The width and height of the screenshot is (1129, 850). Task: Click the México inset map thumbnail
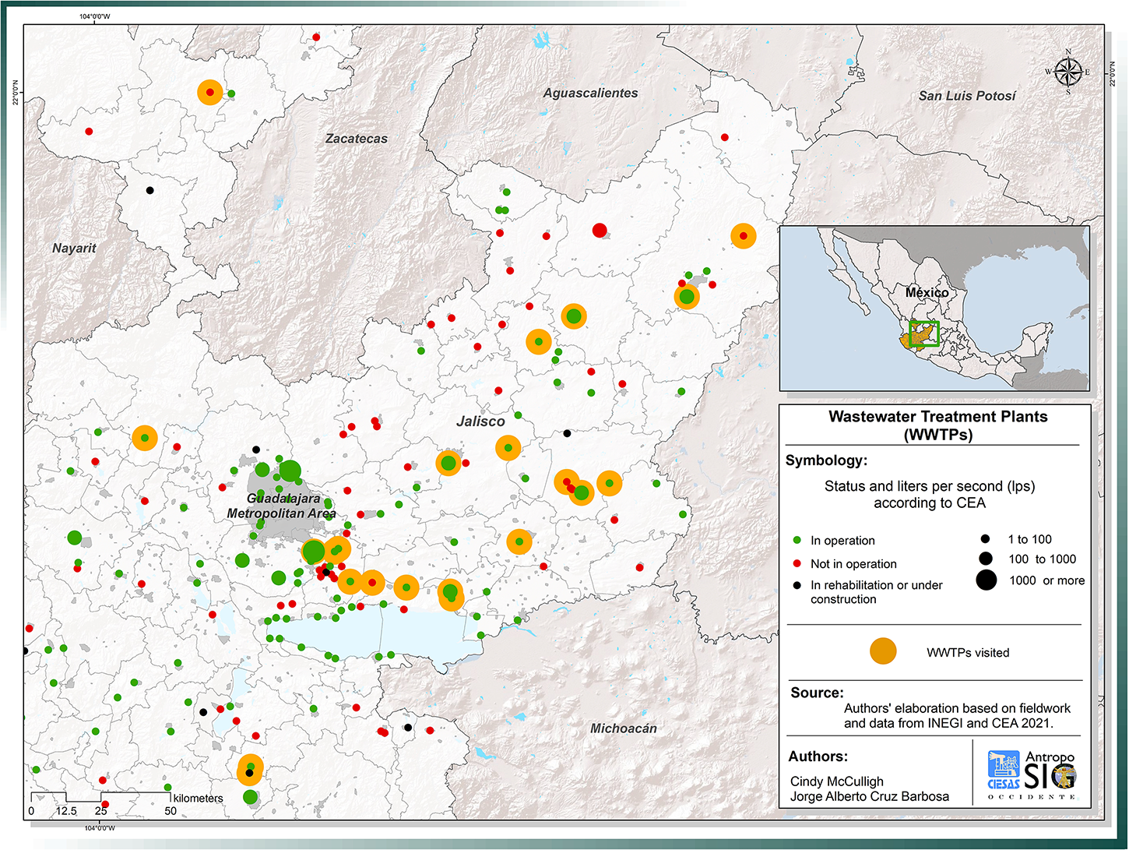tap(934, 309)
